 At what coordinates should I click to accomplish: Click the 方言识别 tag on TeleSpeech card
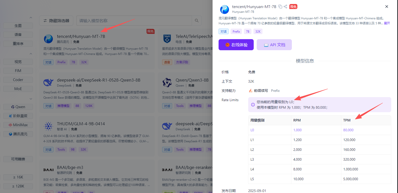tap(182, 62)
